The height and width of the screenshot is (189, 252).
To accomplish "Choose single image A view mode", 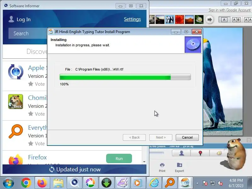I will [x=224, y=20].
